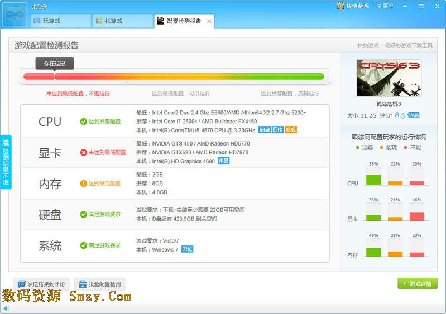Click the 集显 badge next to HD Graphics
446x314 pixels.
[223, 161]
